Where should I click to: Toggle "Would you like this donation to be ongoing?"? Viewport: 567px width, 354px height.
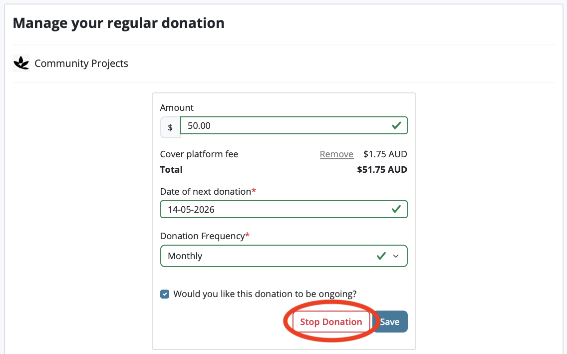point(165,294)
